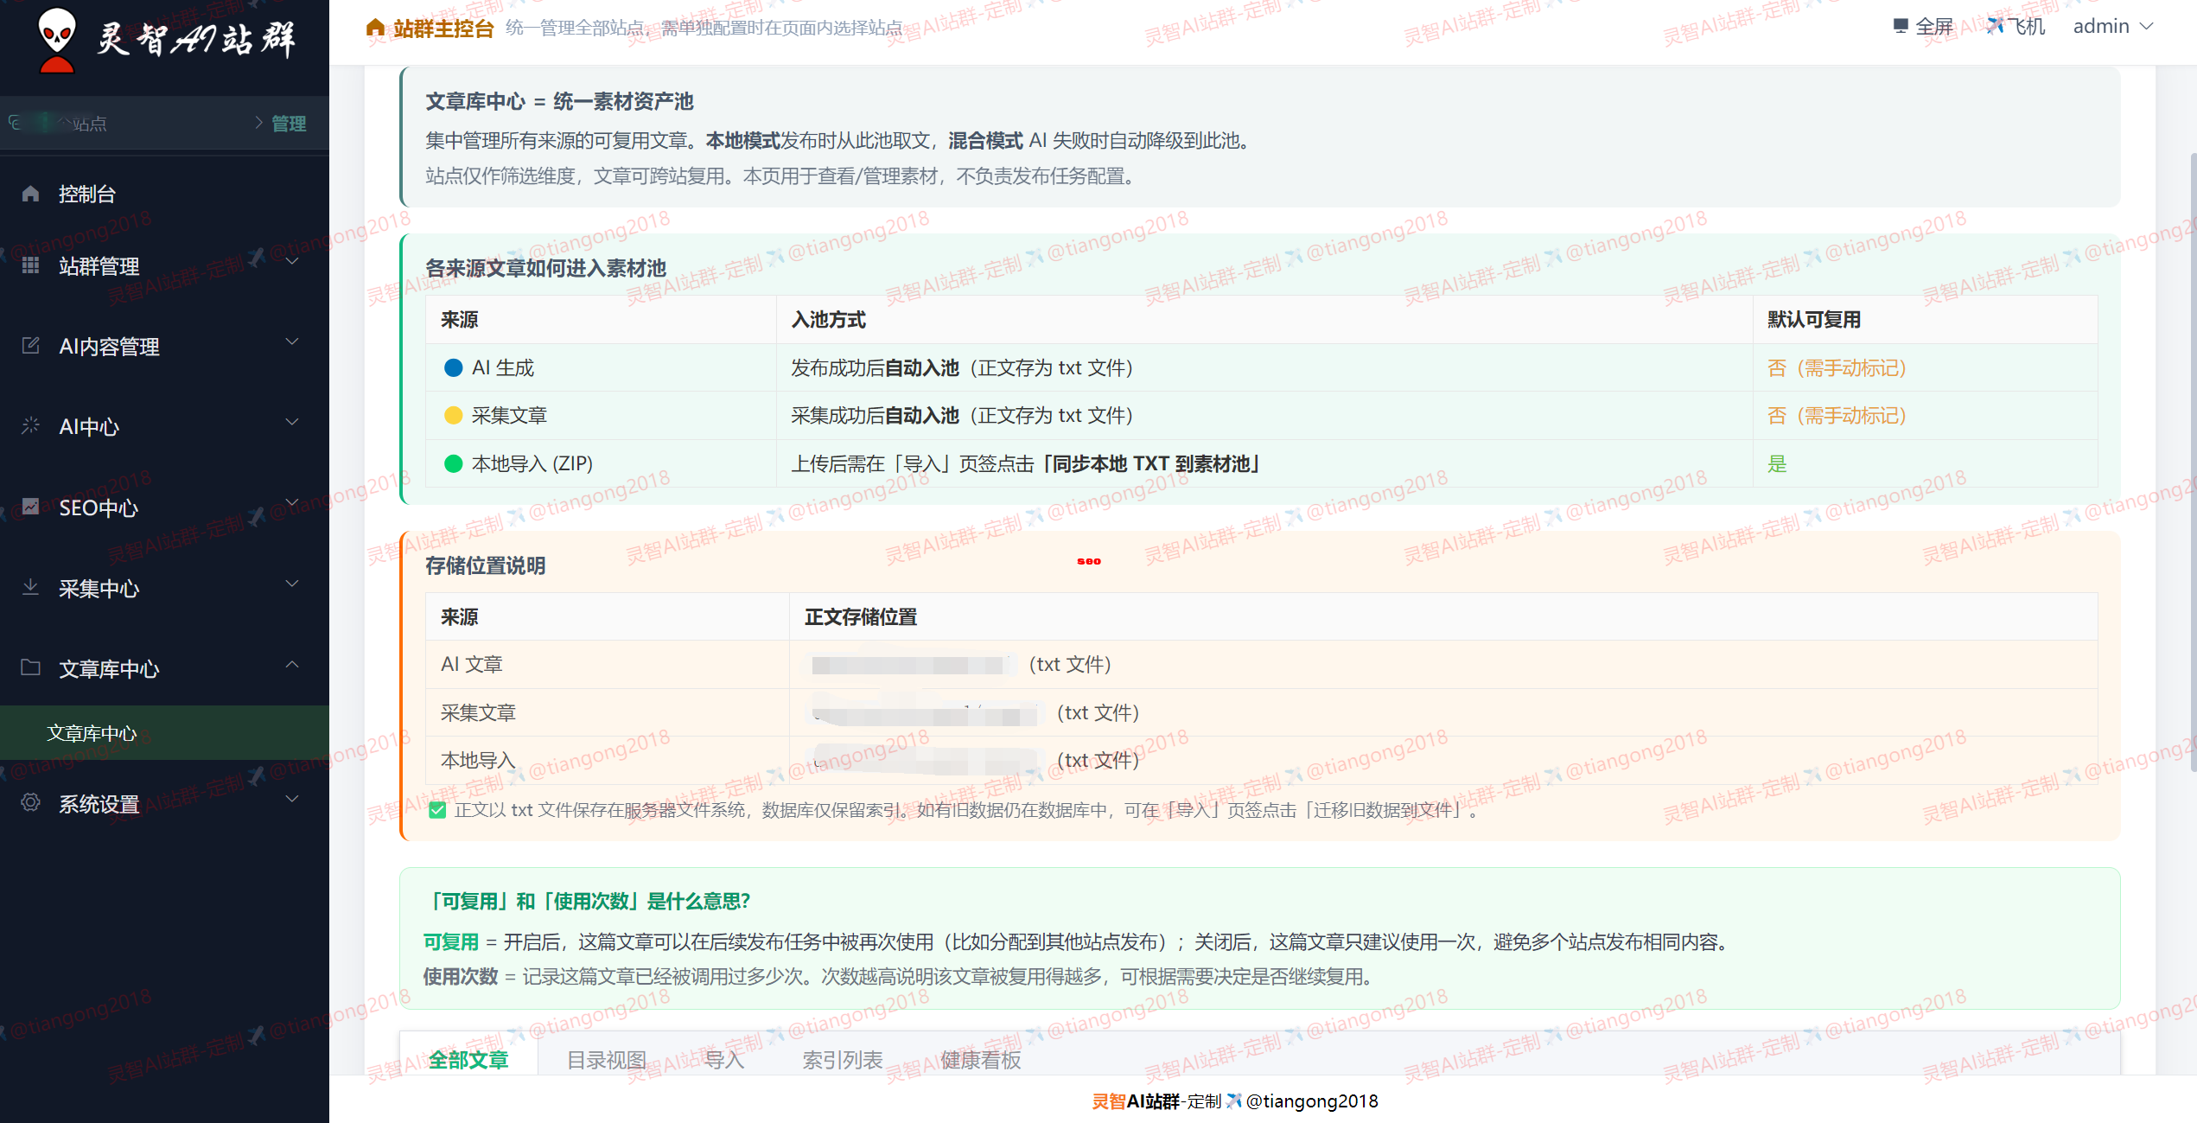Expand the 站群管理 menu chevron
The width and height of the screenshot is (2197, 1123).
pos(292,261)
